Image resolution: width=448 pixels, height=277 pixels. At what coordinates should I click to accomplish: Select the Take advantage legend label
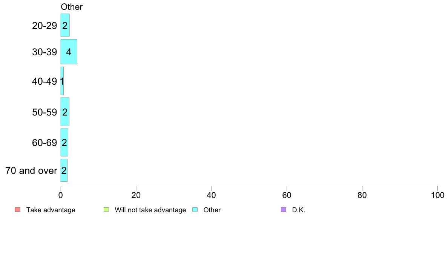[x=51, y=210]
